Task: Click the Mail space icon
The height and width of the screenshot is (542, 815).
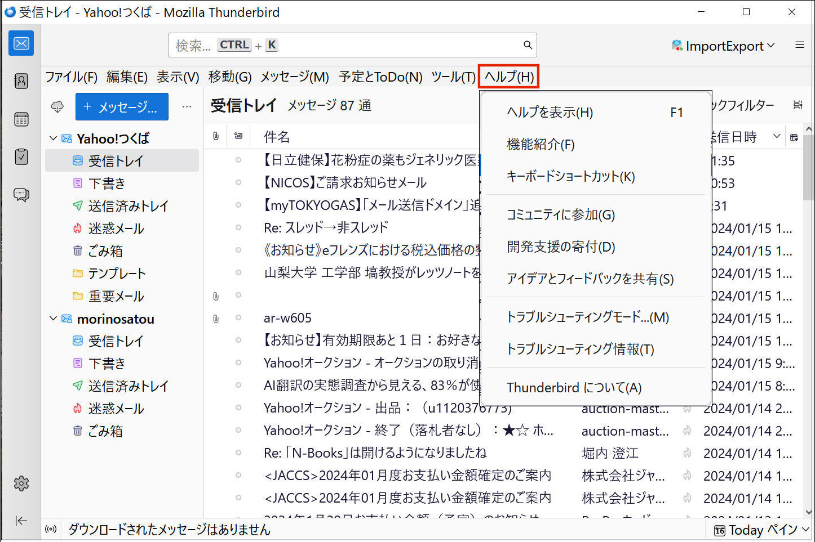Action: click(x=21, y=43)
